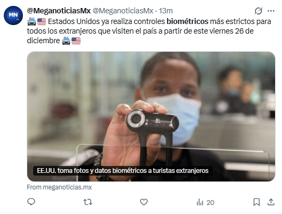
Task: Open the webcam article preview image
Action: 151,116
